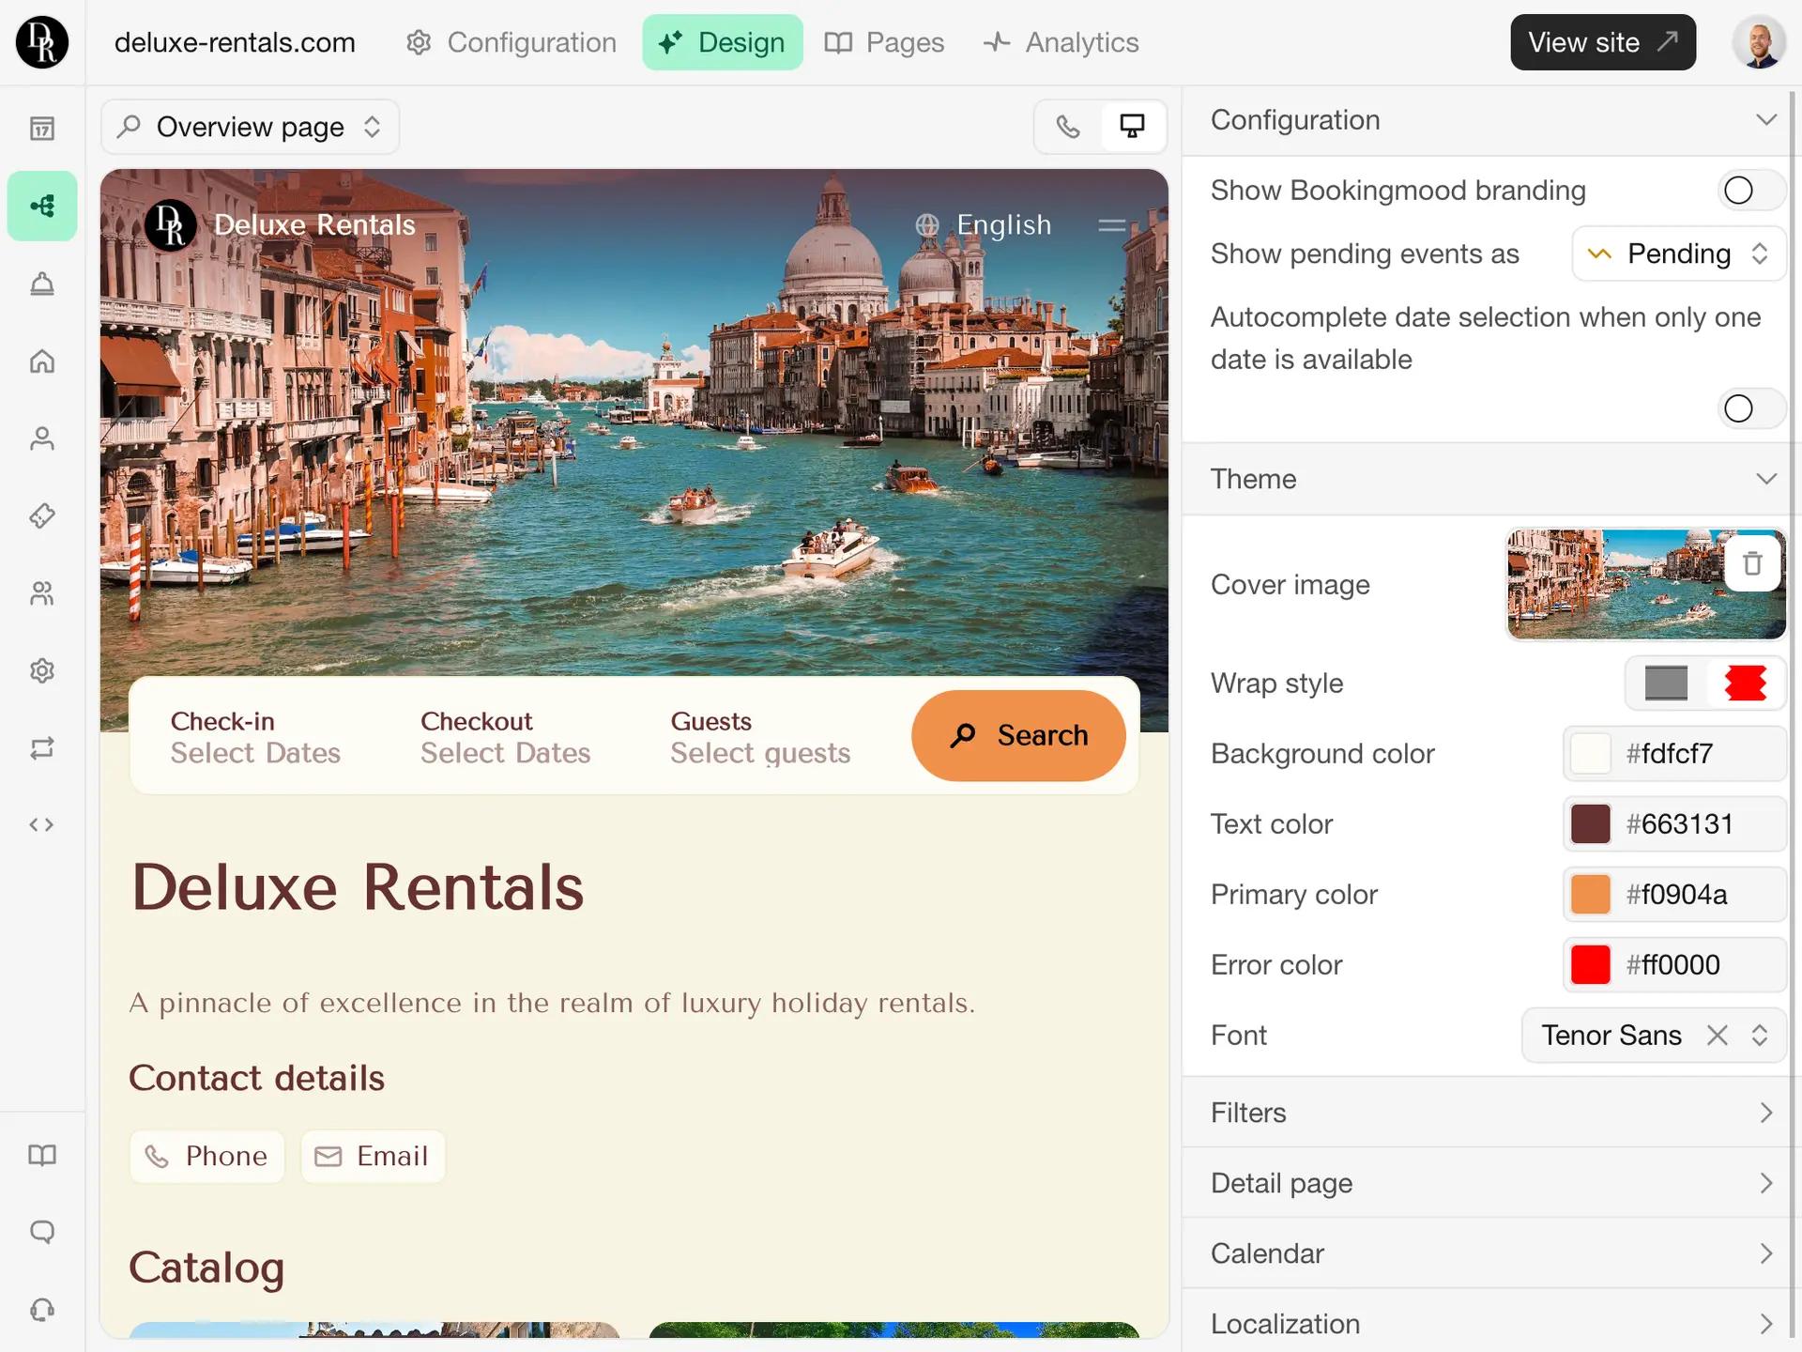Open the Overview page selector dropdown

[250, 127]
